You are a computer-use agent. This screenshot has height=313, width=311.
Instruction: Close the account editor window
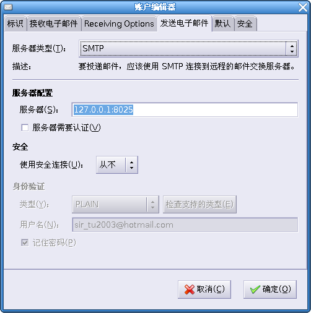click(303, 7)
